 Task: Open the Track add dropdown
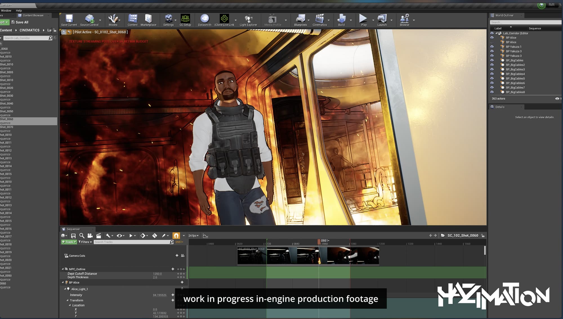(69, 242)
